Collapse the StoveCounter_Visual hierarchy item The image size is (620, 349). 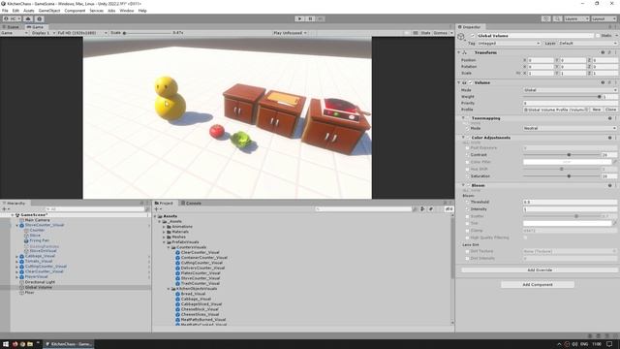coord(17,225)
